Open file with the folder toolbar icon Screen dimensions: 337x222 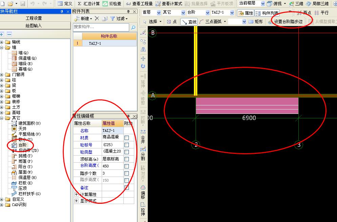click(10, 4)
